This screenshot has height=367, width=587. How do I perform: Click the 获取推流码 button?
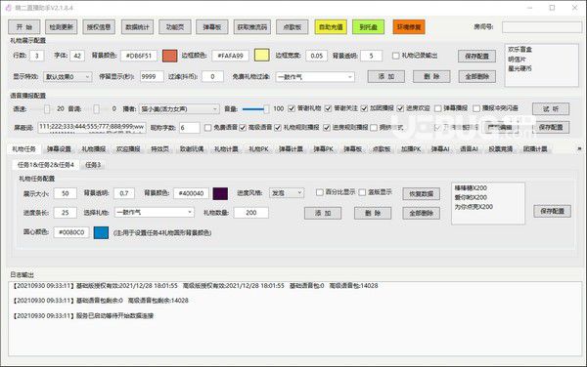(x=252, y=27)
